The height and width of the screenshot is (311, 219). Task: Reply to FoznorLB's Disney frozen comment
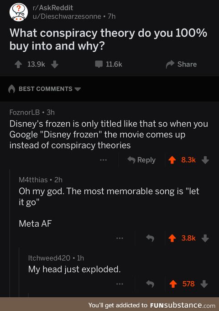pos(141,160)
